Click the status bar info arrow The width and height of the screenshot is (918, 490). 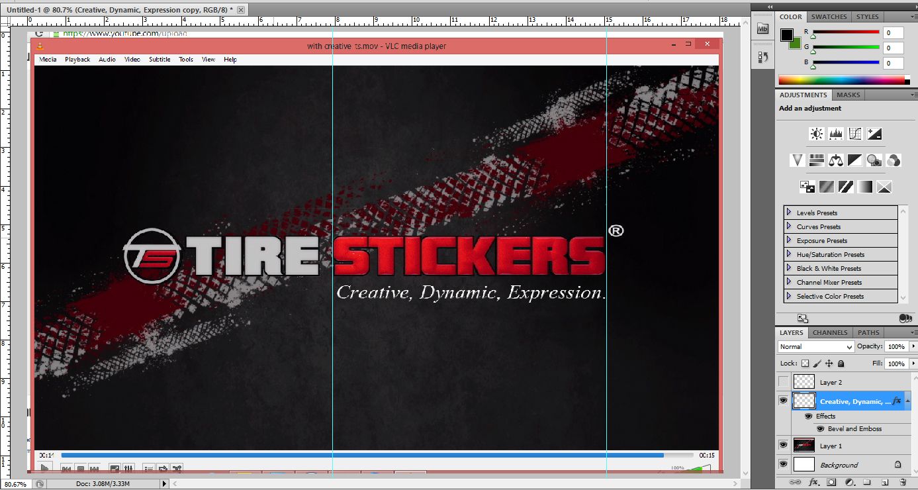pyautogui.click(x=165, y=484)
